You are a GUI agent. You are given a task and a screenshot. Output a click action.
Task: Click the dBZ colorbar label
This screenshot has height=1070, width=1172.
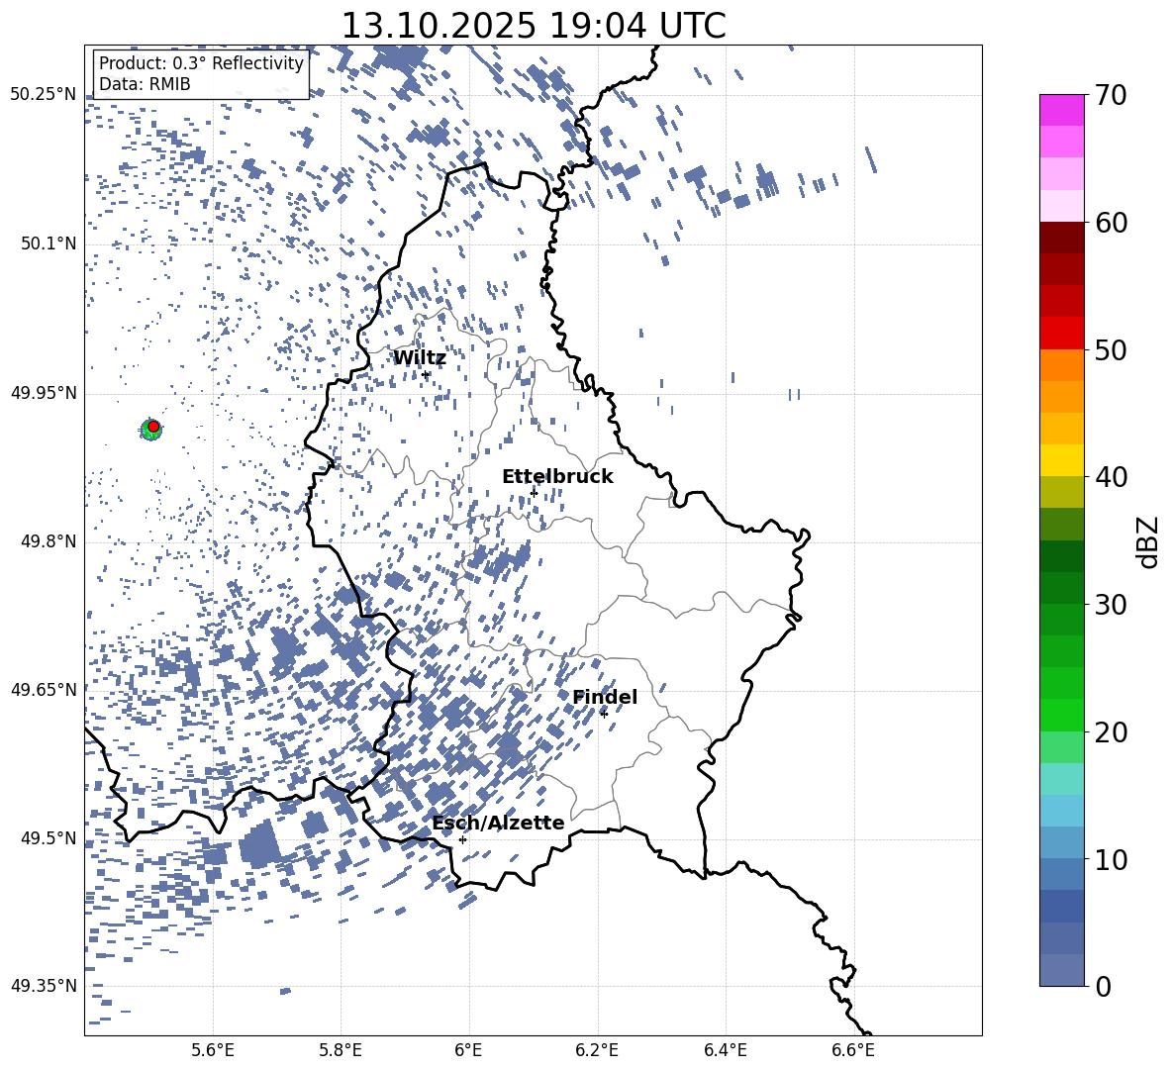pos(1148,541)
